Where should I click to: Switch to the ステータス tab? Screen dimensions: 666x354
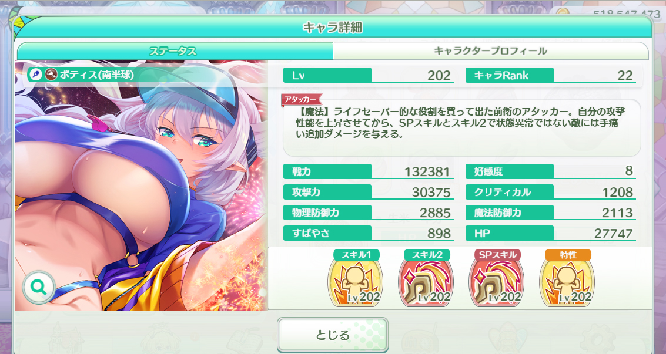click(x=175, y=51)
